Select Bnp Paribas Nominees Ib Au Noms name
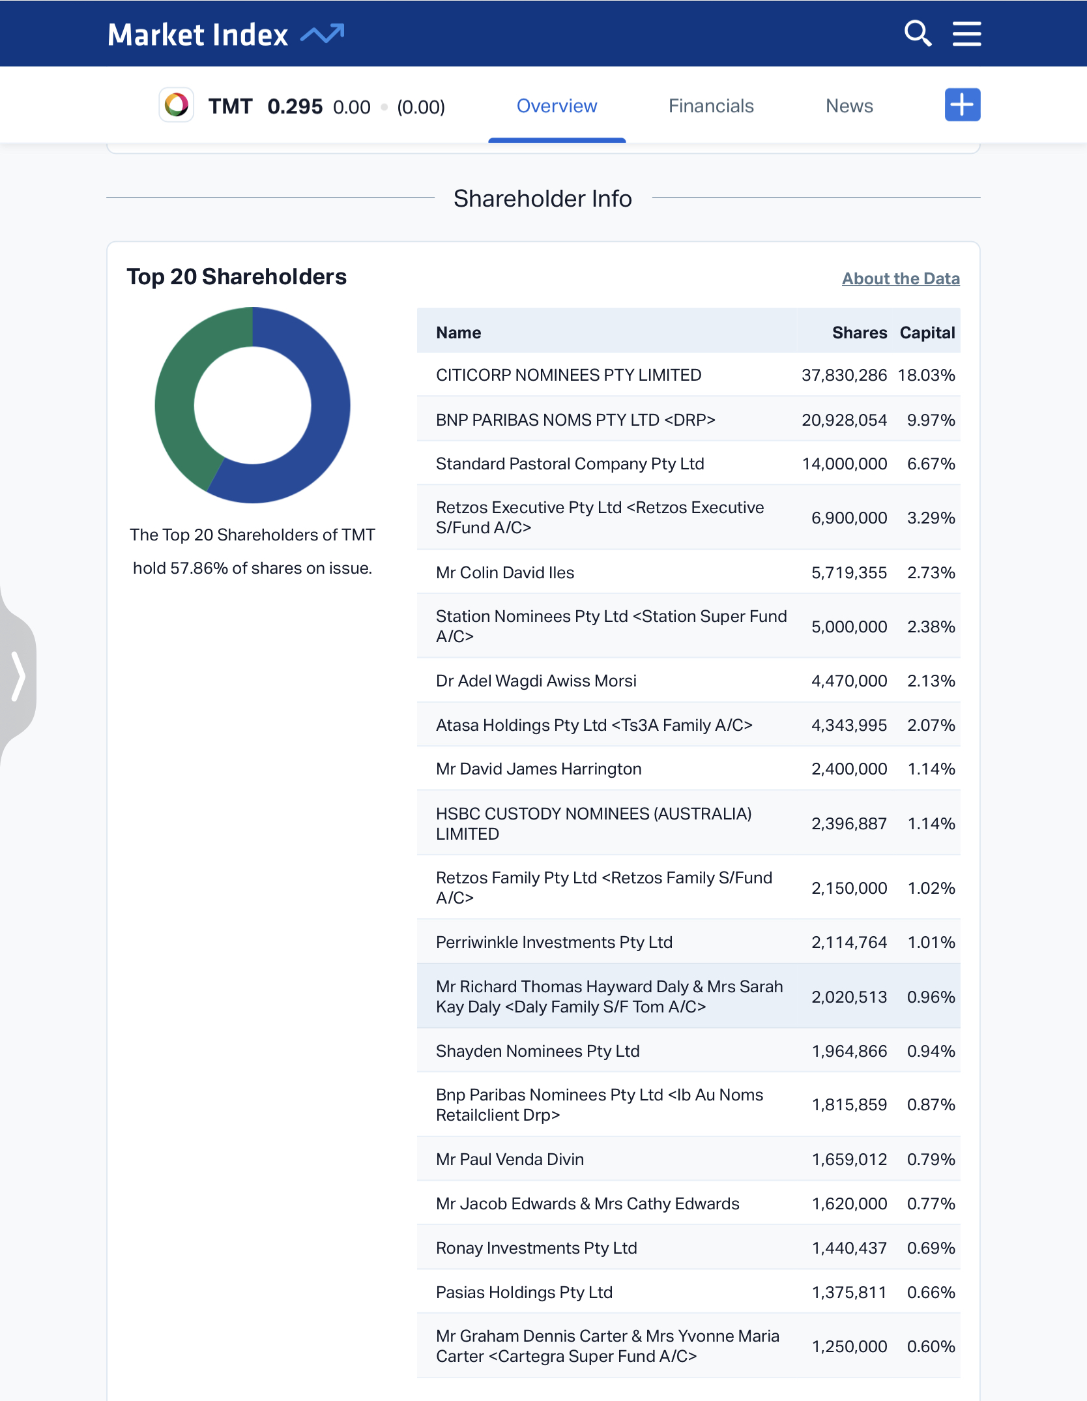Viewport: 1087px width, 1401px height. [x=600, y=1105]
